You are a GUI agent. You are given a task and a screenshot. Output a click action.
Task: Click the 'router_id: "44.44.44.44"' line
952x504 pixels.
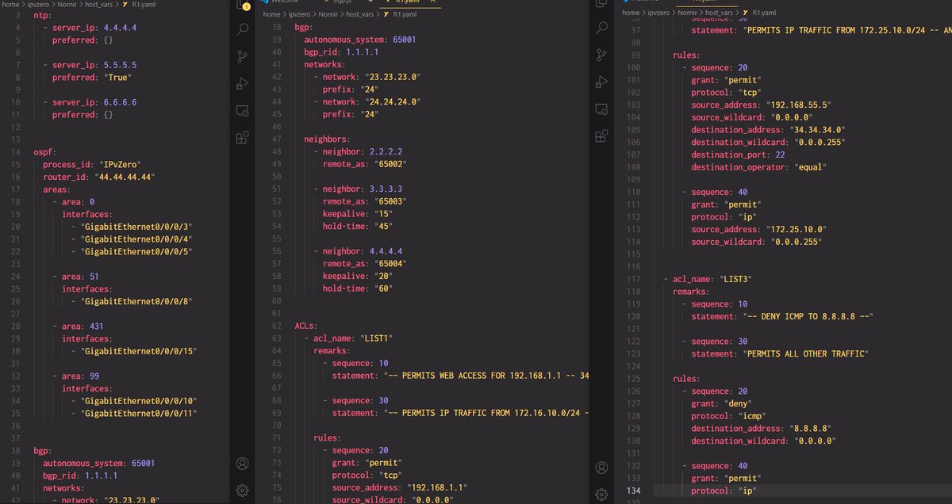(98, 178)
